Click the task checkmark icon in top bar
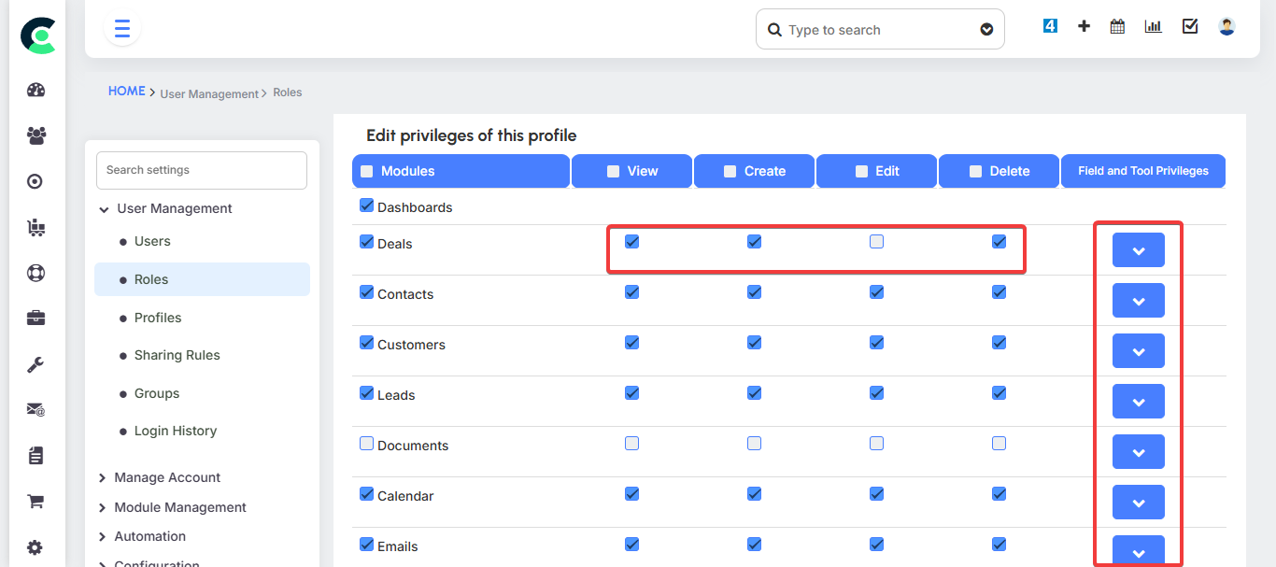1276x567 pixels. point(1190,27)
